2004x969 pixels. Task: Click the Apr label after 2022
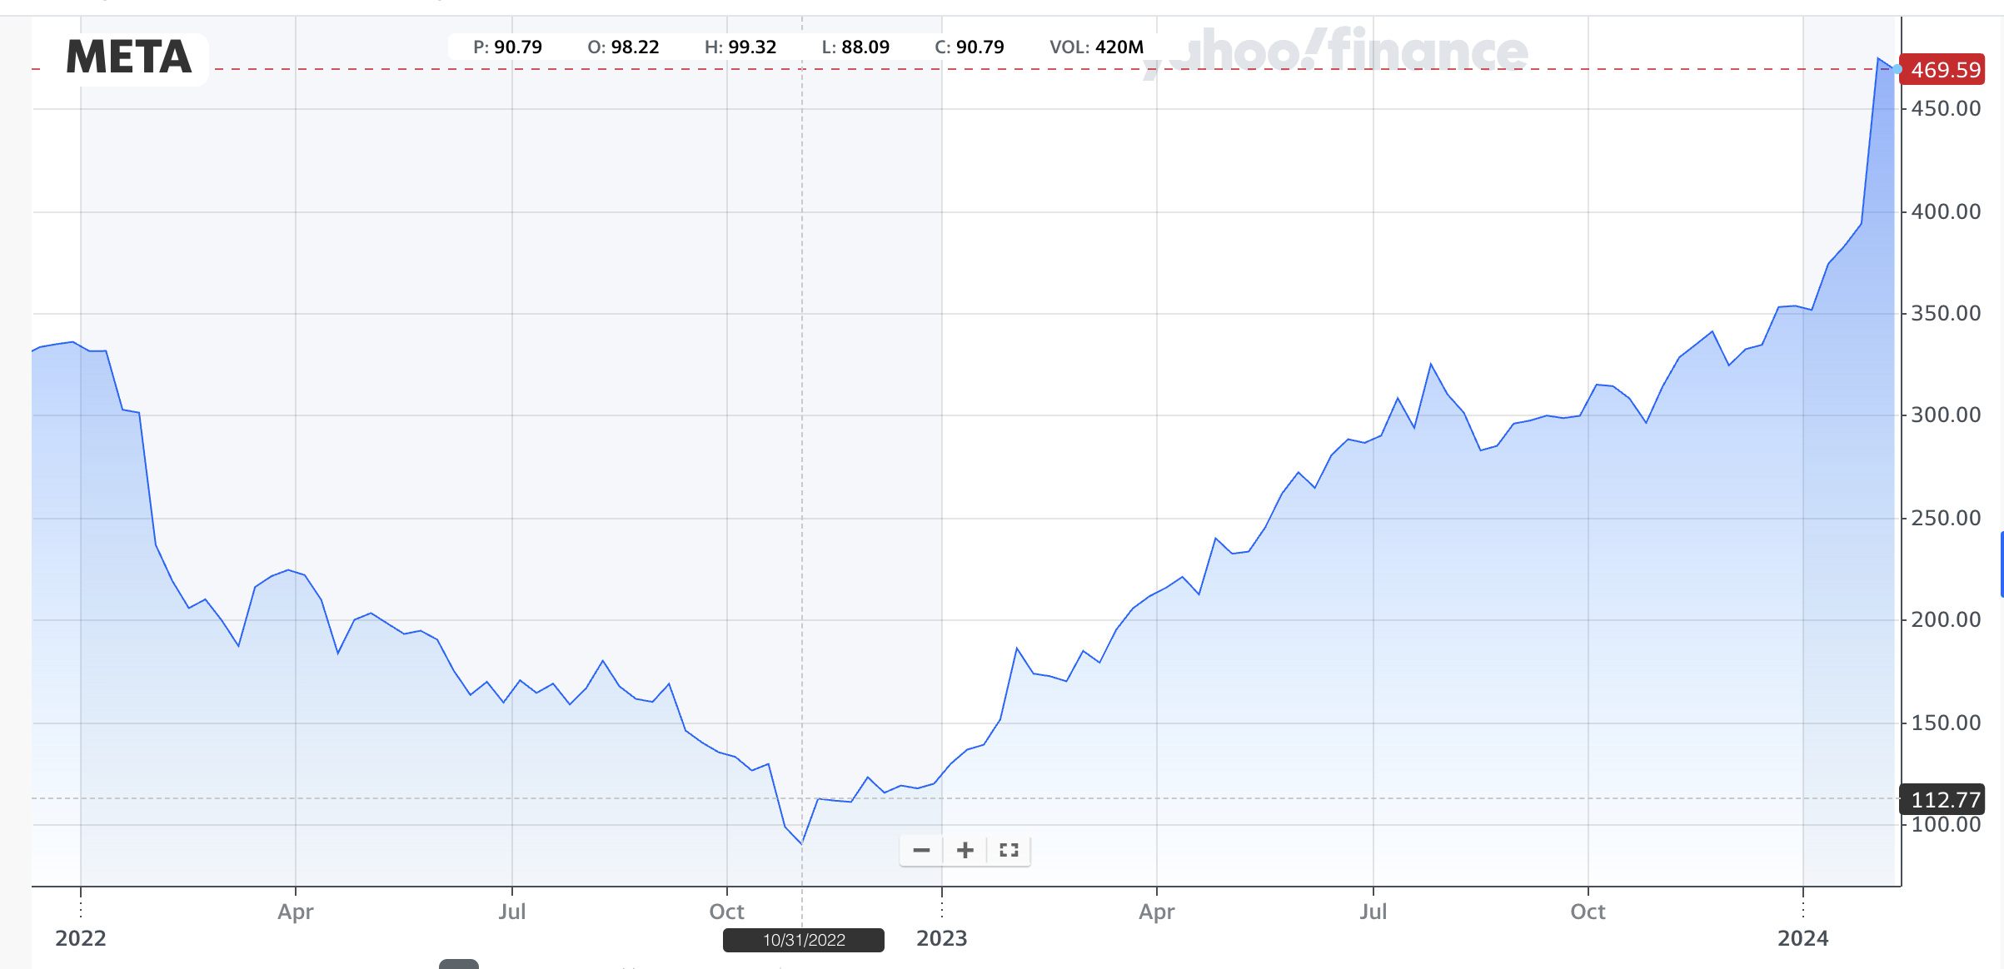pyautogui.click(x=296, y=912)
